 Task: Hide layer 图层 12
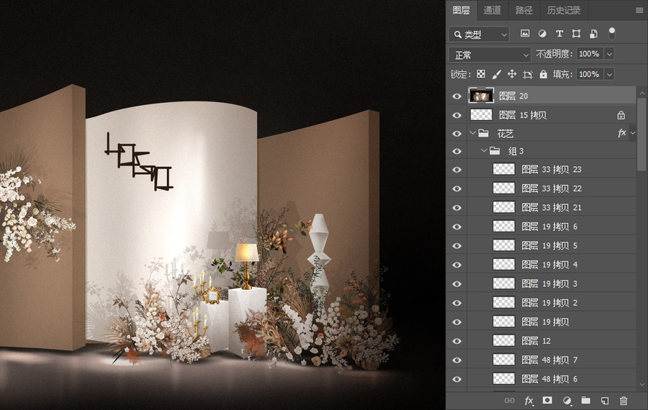pyautogui.click(x=456, y=341)
